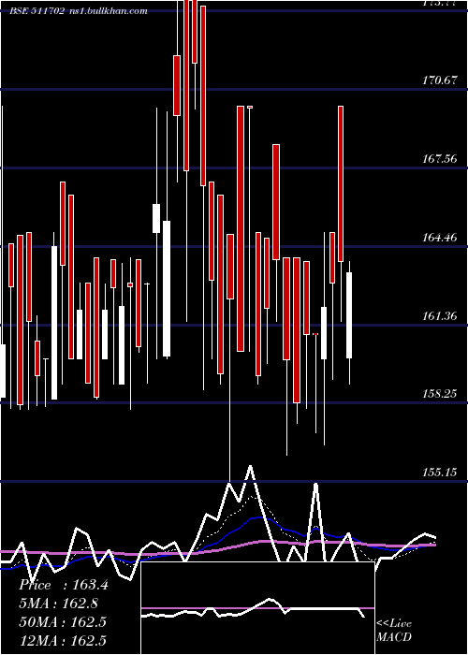The height and width of the screenshot is (655, 468).
Task: Click the 12MA : 162.5 readout
Action: pos(63,640)
